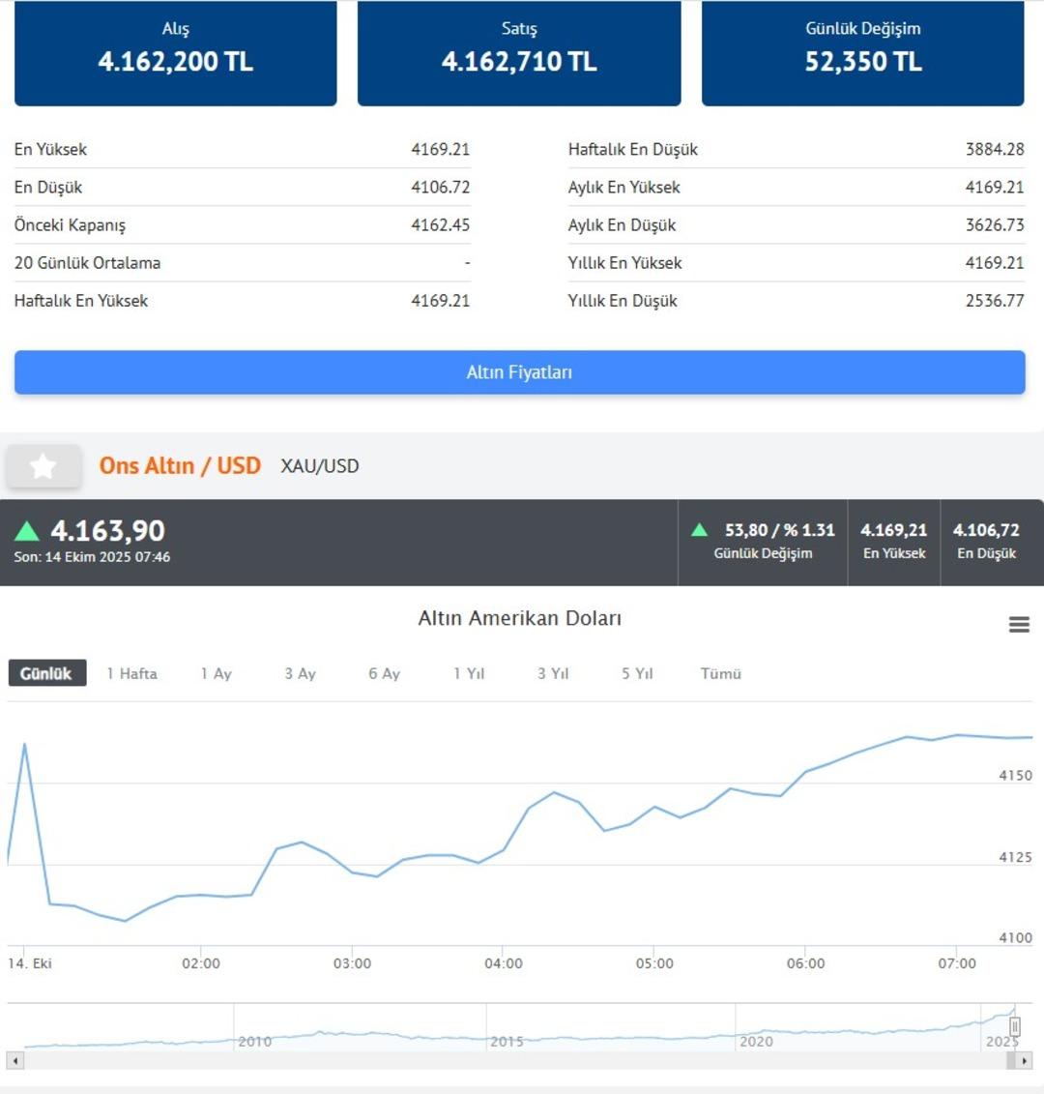Select the 3 Yıl range
Viewport: 1044px width, 1094px height.
click(553, 673)
